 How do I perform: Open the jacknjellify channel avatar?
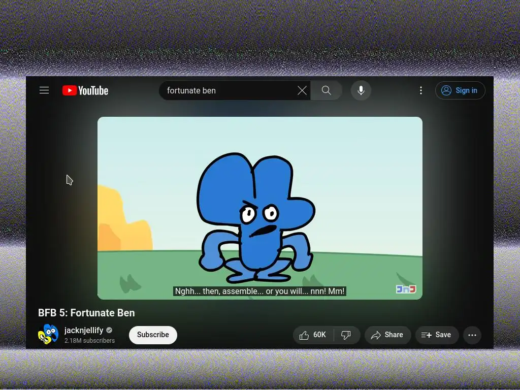[48, 334]
